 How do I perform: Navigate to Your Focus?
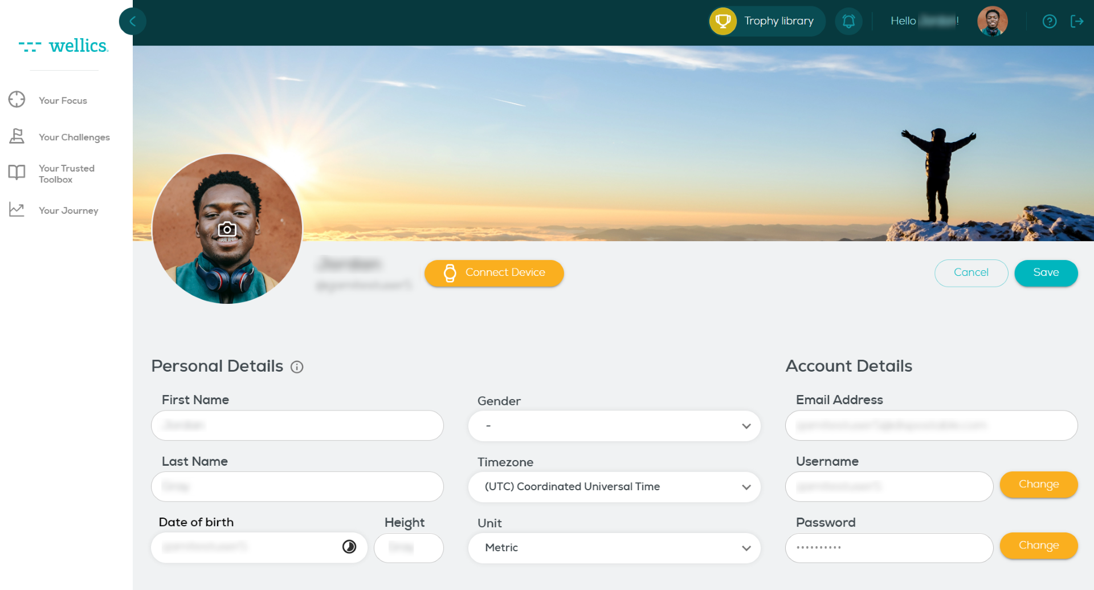17,99
